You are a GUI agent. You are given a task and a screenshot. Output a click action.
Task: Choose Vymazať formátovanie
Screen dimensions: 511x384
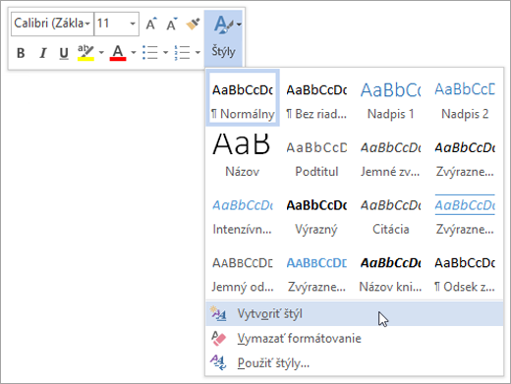355,338
